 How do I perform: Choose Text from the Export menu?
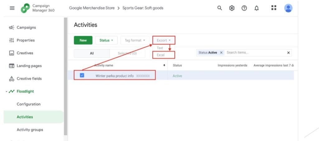pos(160,48)
